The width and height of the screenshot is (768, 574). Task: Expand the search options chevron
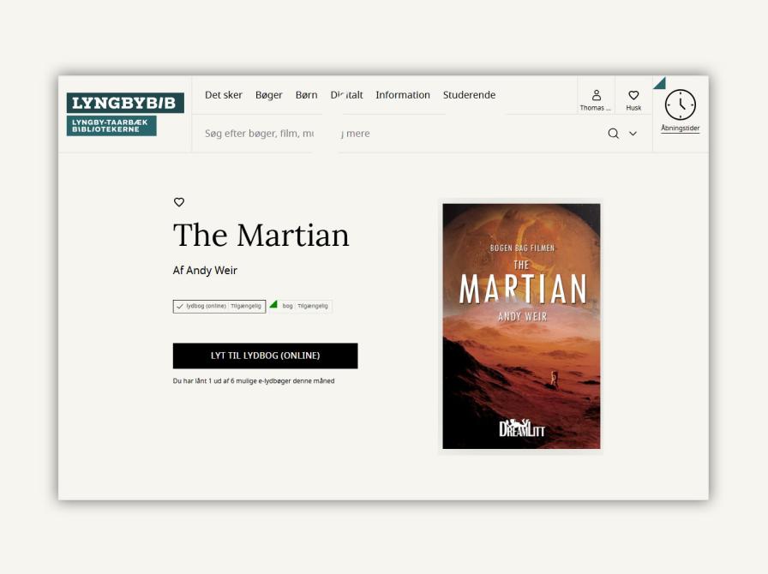633,134
